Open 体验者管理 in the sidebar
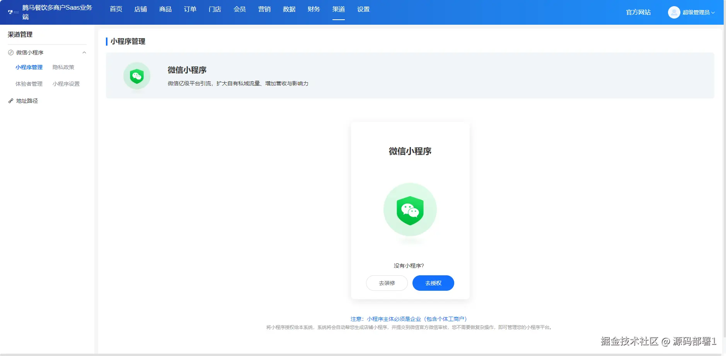 point(29,84)
